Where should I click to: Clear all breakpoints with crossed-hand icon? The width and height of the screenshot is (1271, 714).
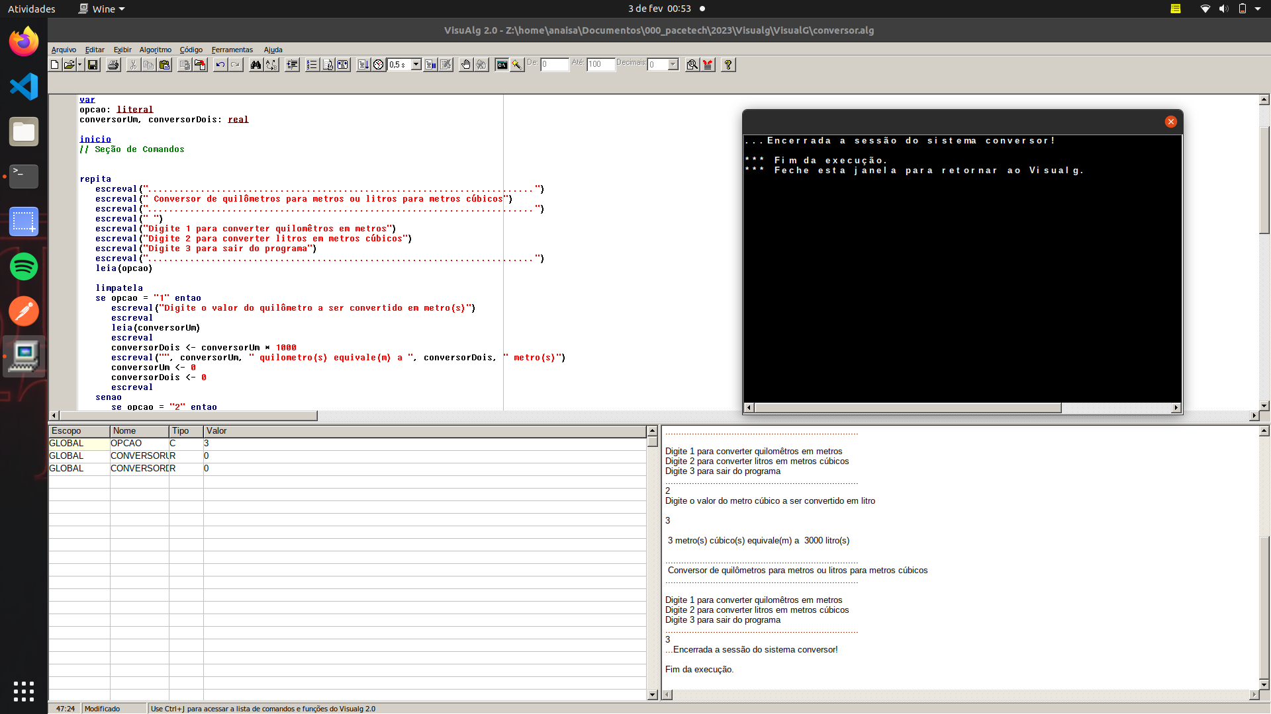481,64
